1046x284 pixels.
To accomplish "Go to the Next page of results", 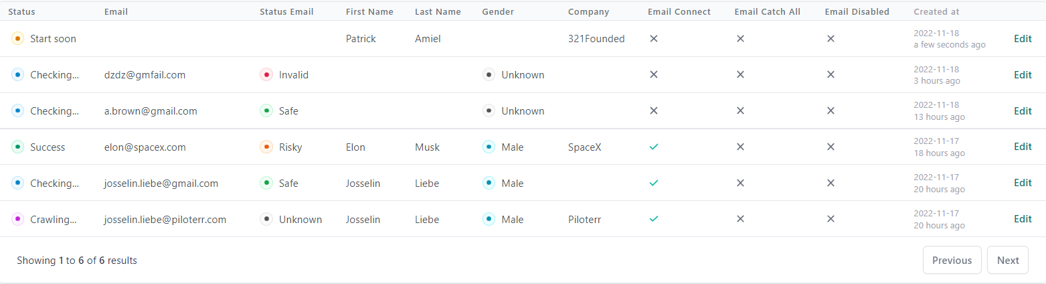I will pos(1008,261).
